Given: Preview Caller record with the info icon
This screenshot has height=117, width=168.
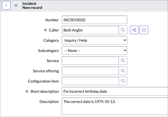Looking at the screenshot, I should point(144,30).
